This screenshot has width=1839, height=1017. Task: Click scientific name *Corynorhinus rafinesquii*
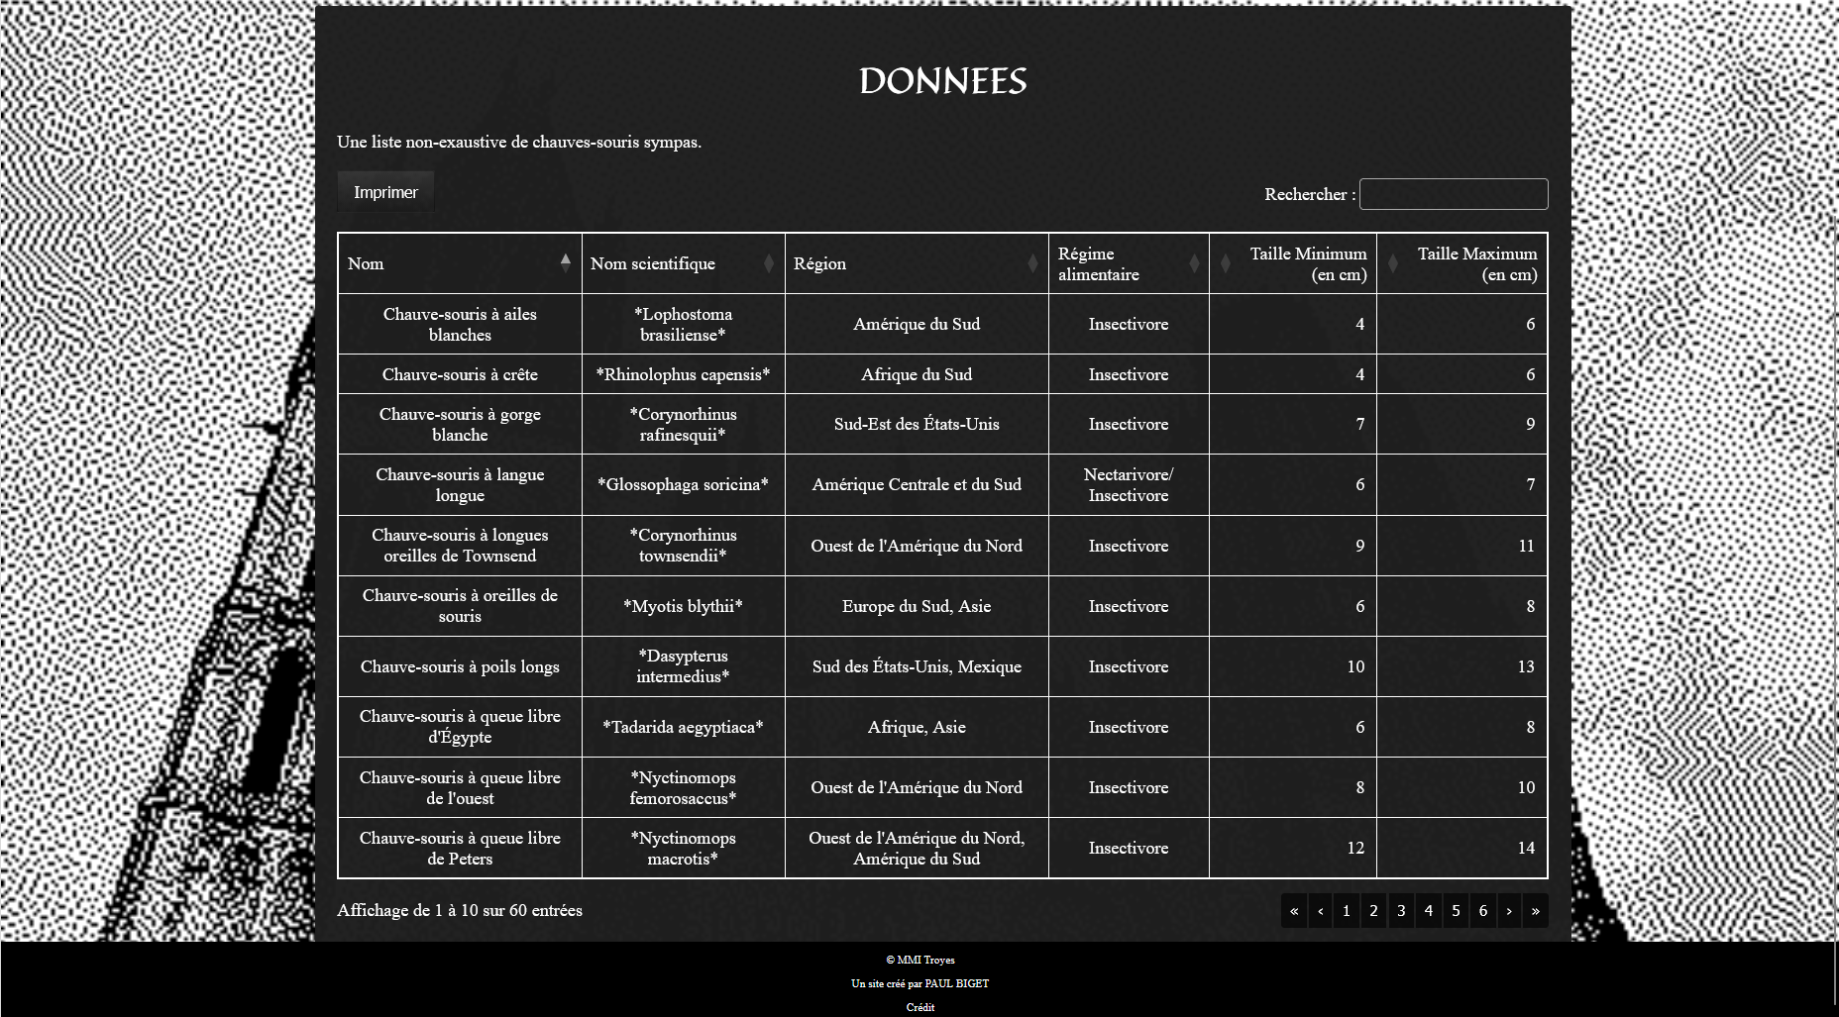(684, 424)
